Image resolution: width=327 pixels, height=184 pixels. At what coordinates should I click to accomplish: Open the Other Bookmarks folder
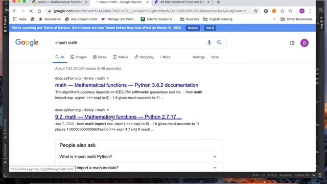pyautogui.click(x=296, y=19)
